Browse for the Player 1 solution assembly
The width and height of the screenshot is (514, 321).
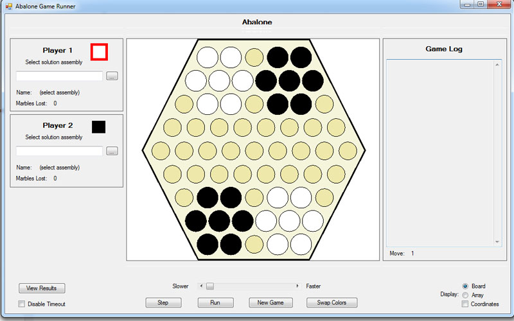pyautogui.click(x=112, y=76)
